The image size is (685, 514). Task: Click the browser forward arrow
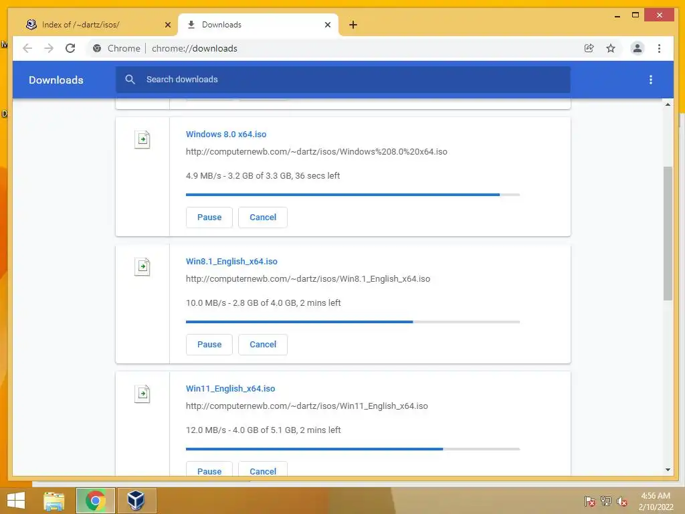click(49, 48)
